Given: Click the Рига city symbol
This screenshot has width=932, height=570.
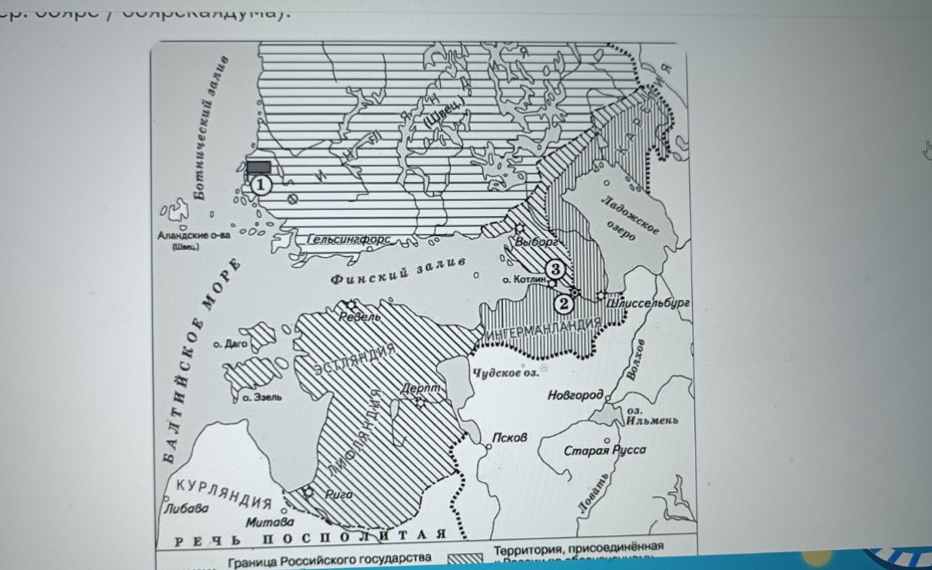Looking at the screenshot, I should 309,492.
